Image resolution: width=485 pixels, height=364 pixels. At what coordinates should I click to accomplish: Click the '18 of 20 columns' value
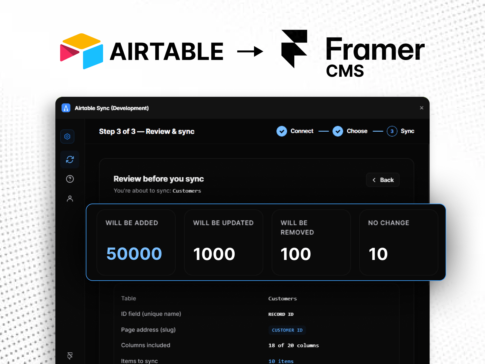point(294,345)
